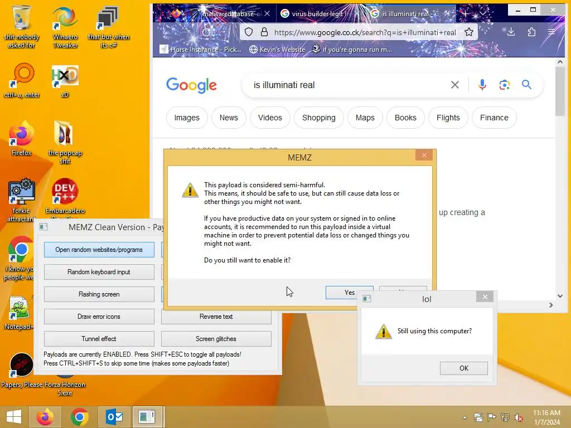The width and height of the screenshot is (571, 428).
Task: Open the Recycle Bin 'shit nobody asked for' icon
Action: click(x=22, y=26)
